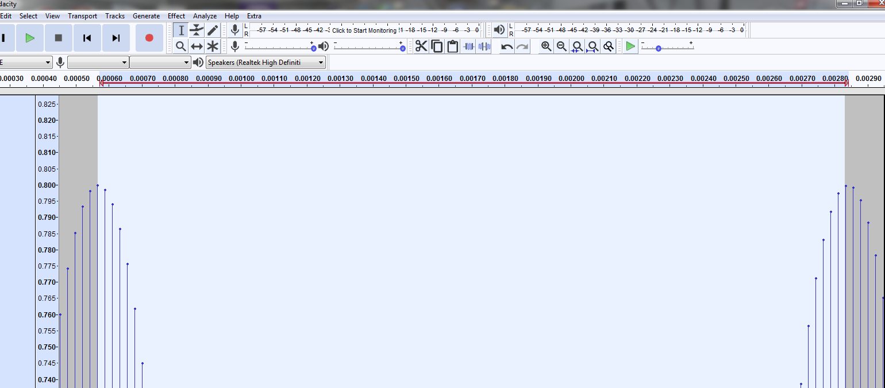Undo the last action

pos(507,46)
